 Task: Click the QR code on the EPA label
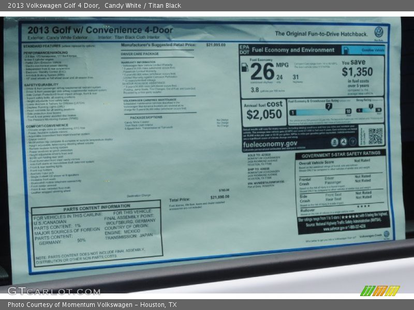click(376, 136)
